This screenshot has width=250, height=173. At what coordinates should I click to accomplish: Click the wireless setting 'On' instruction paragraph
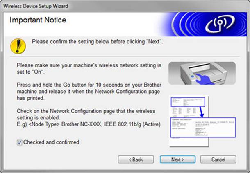[x=88, y=68]
